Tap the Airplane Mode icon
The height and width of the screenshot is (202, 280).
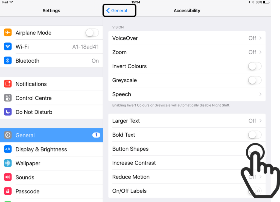8,33
